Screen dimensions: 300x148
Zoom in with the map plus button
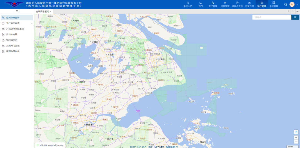[x=296, y=138]
